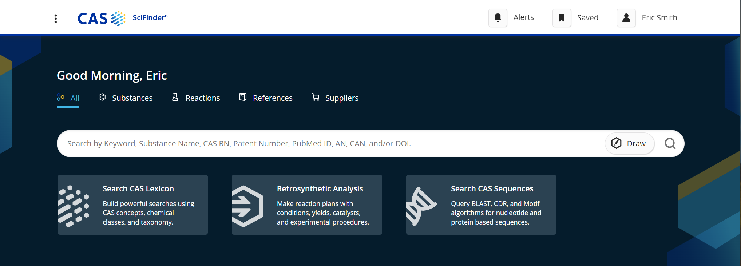Click the Alerts label
The image size is (741, 266).
(523, 17)
